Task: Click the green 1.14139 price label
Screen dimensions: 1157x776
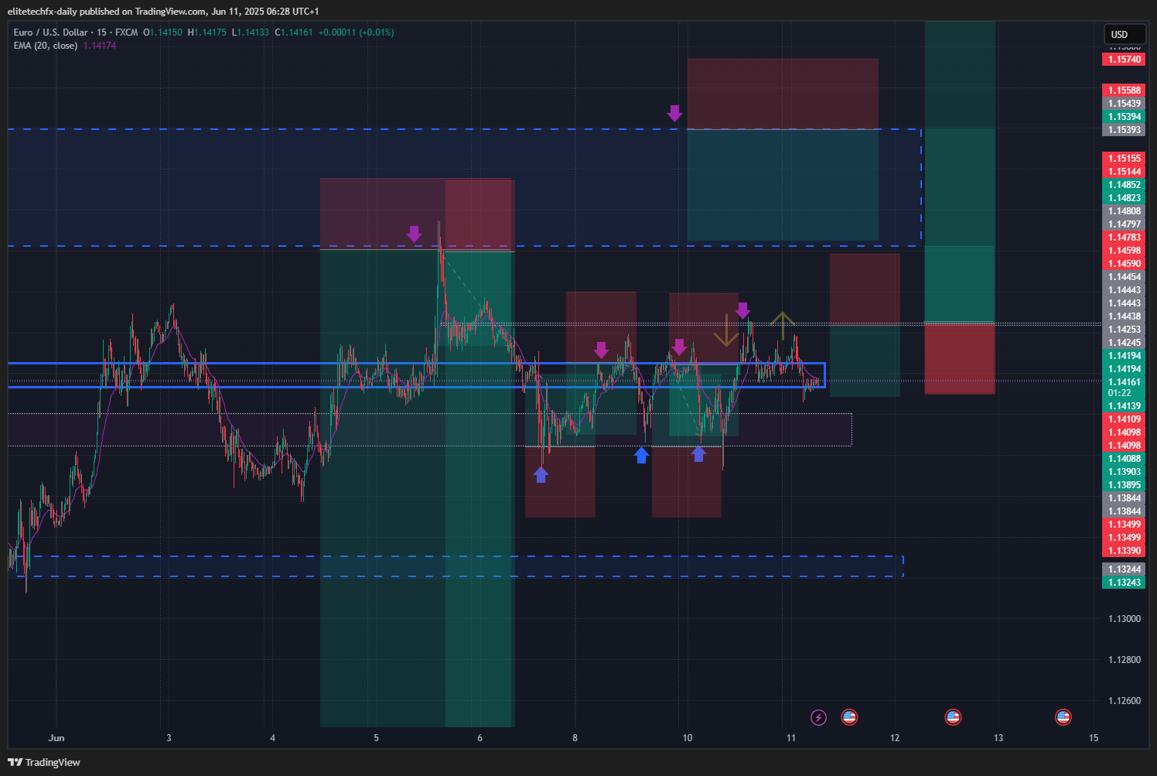Action: pyautogui.click(x=1124, y=406)
